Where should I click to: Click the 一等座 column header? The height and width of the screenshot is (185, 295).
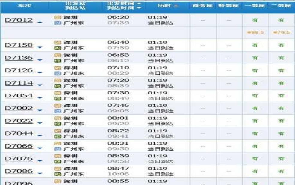click(x=255, y=6)
